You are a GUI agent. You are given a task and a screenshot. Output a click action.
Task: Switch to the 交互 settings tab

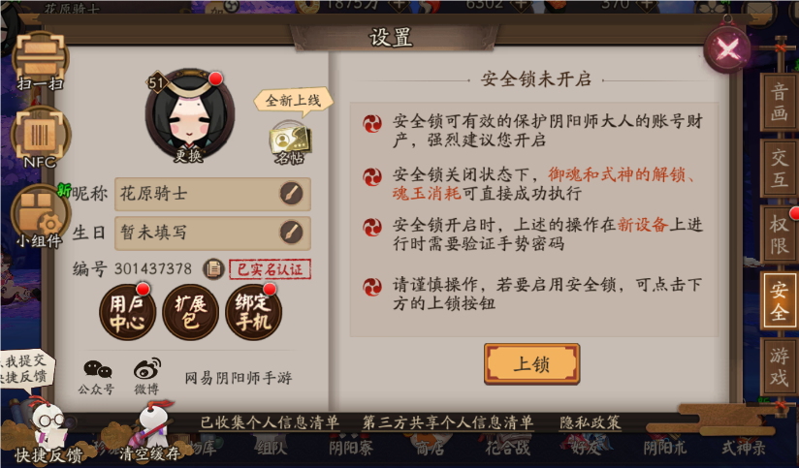pos(779,168)
